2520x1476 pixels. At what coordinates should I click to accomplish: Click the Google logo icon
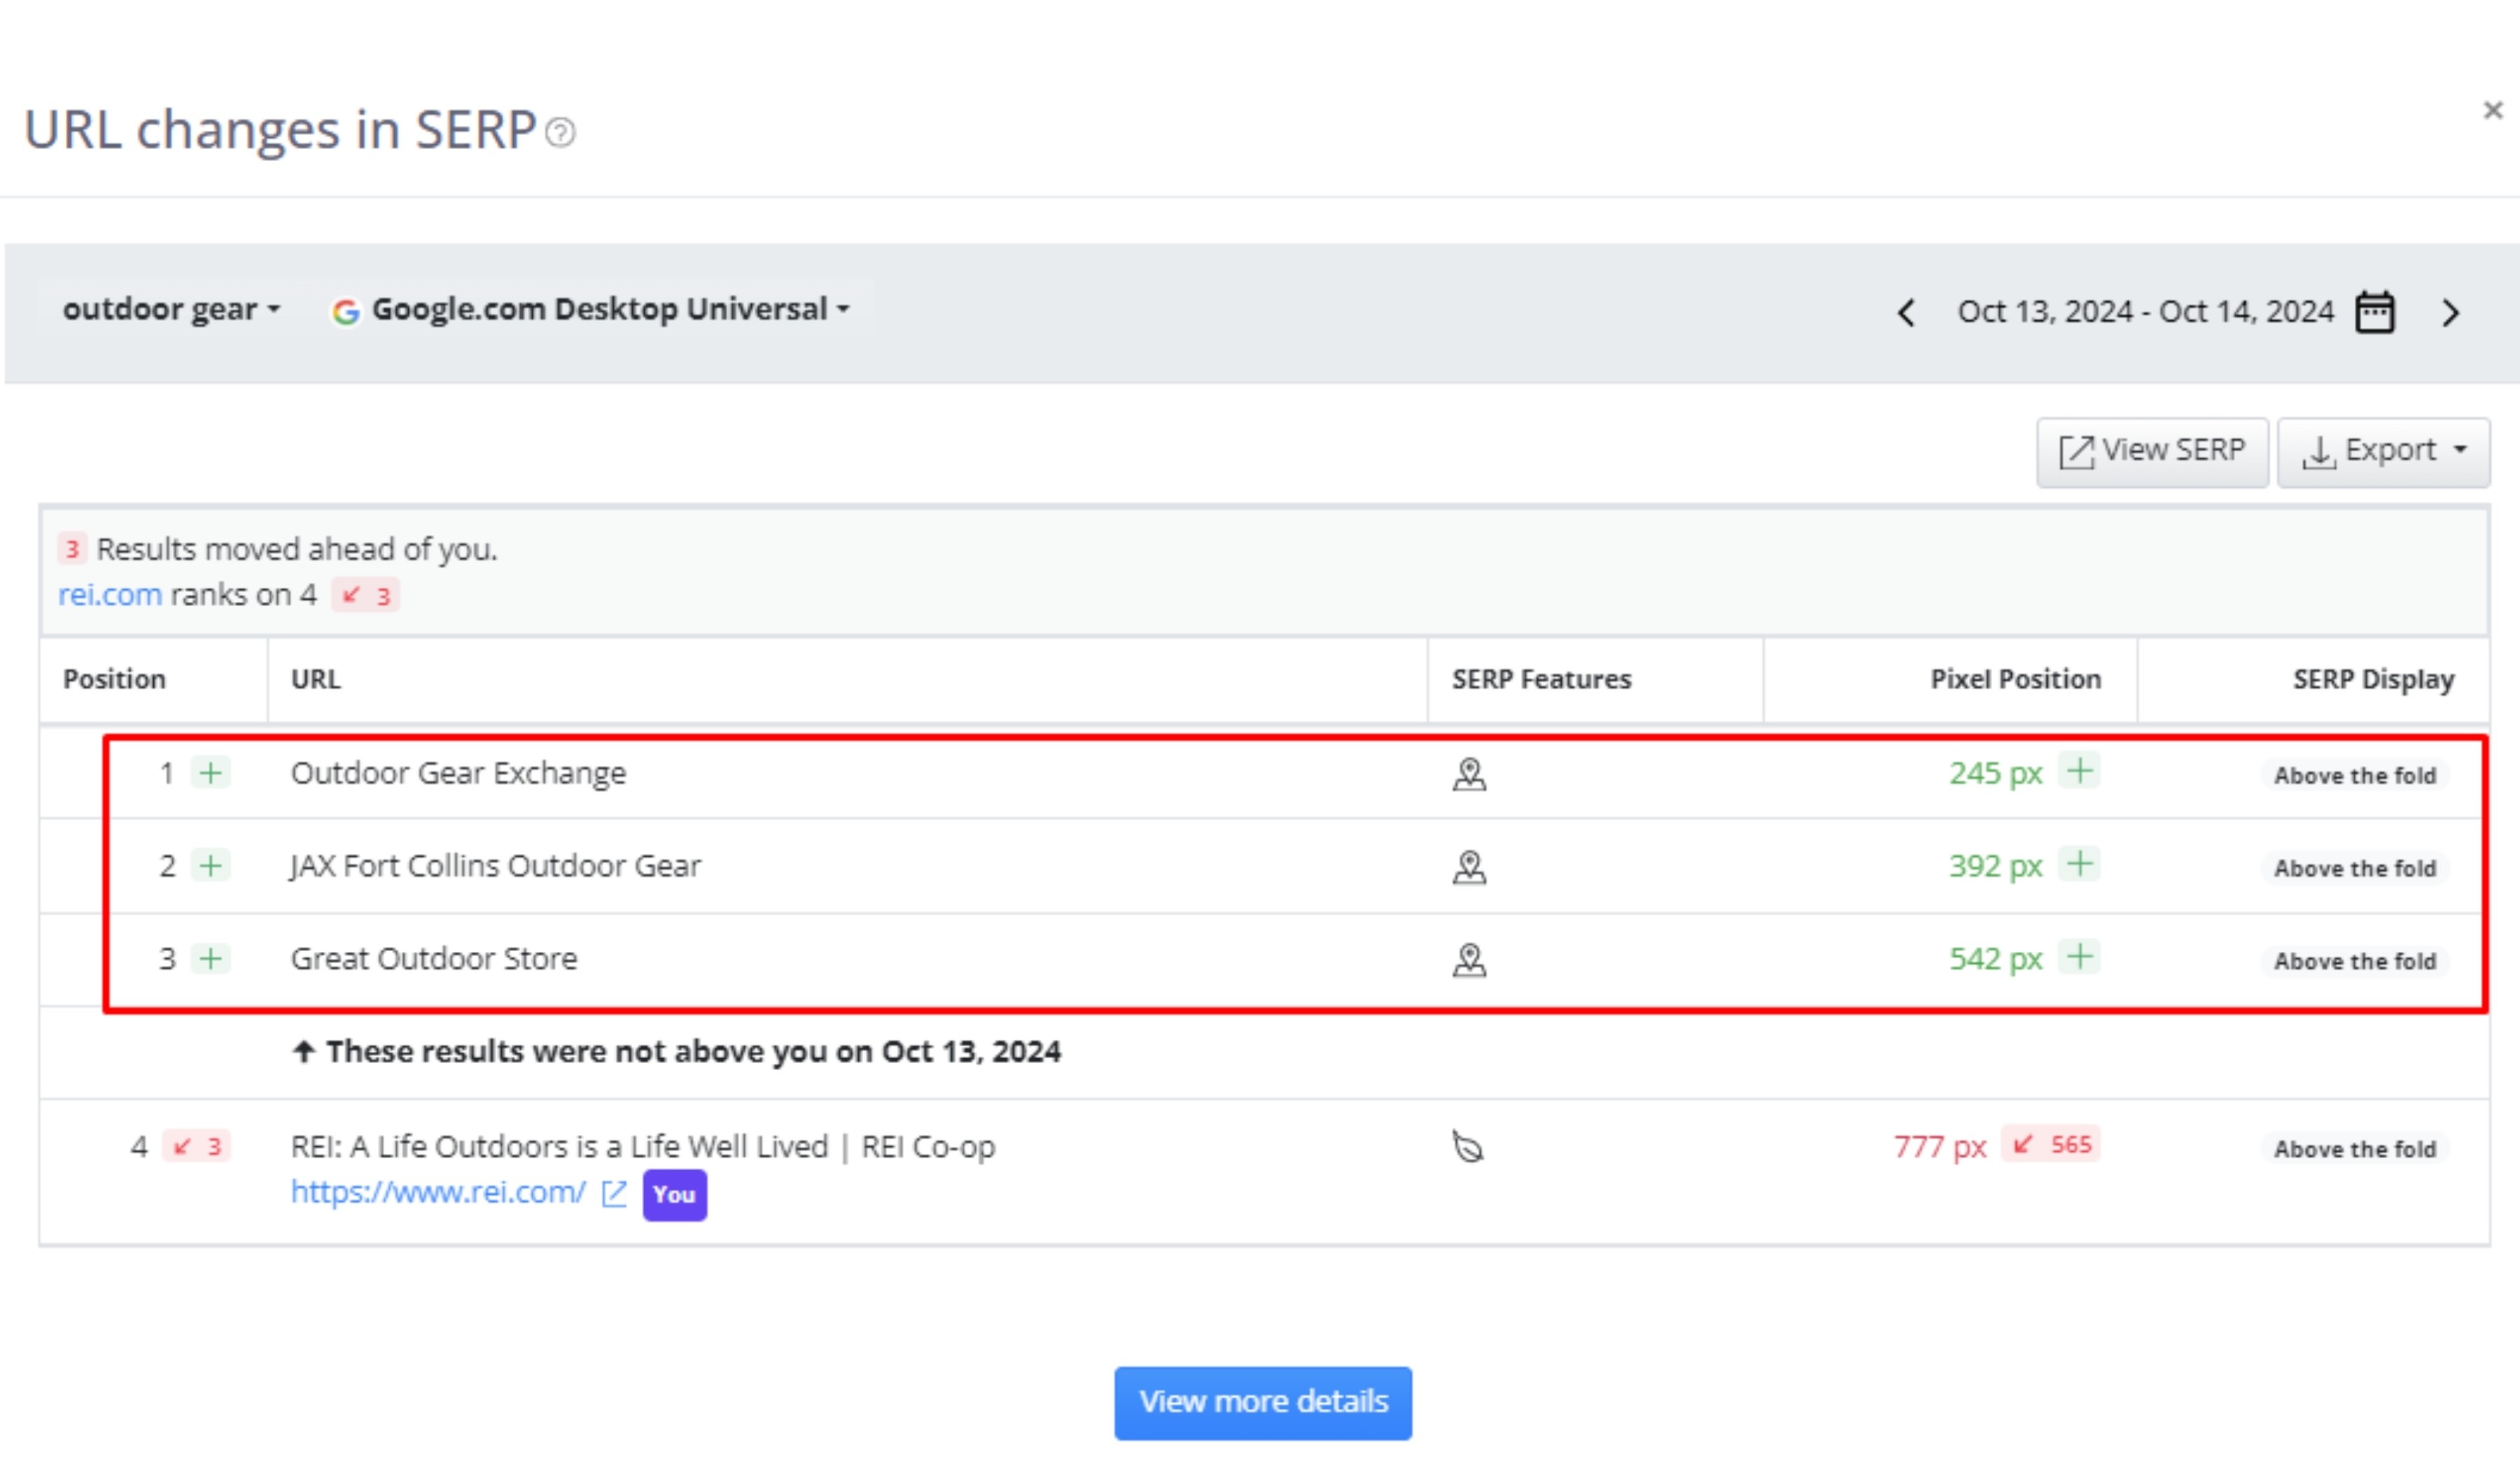click(346, 312)
